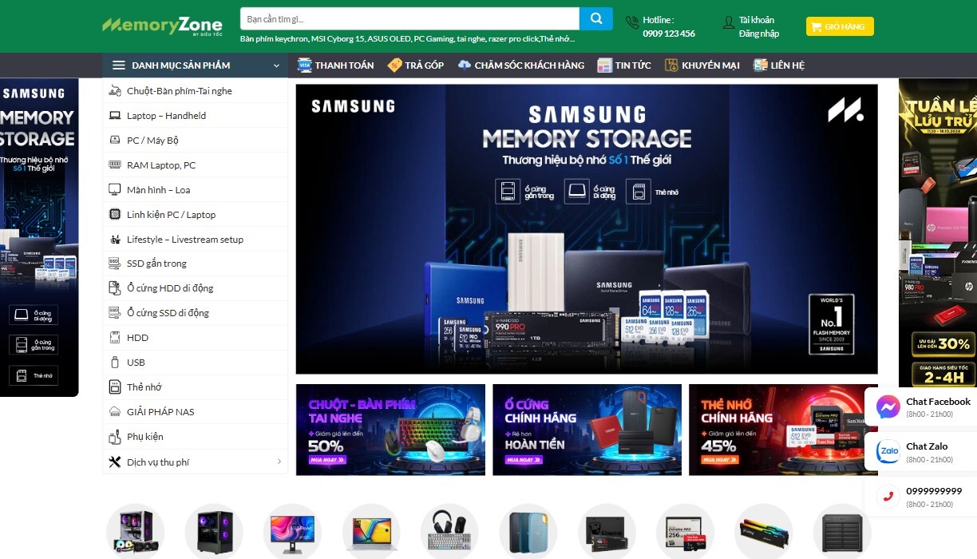
Task: Click 'ASUS OLED' search suggestion
Action: pos(389,39)
